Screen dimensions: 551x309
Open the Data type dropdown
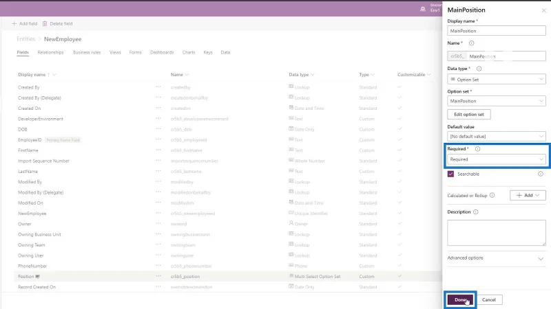tap(496, 80)
